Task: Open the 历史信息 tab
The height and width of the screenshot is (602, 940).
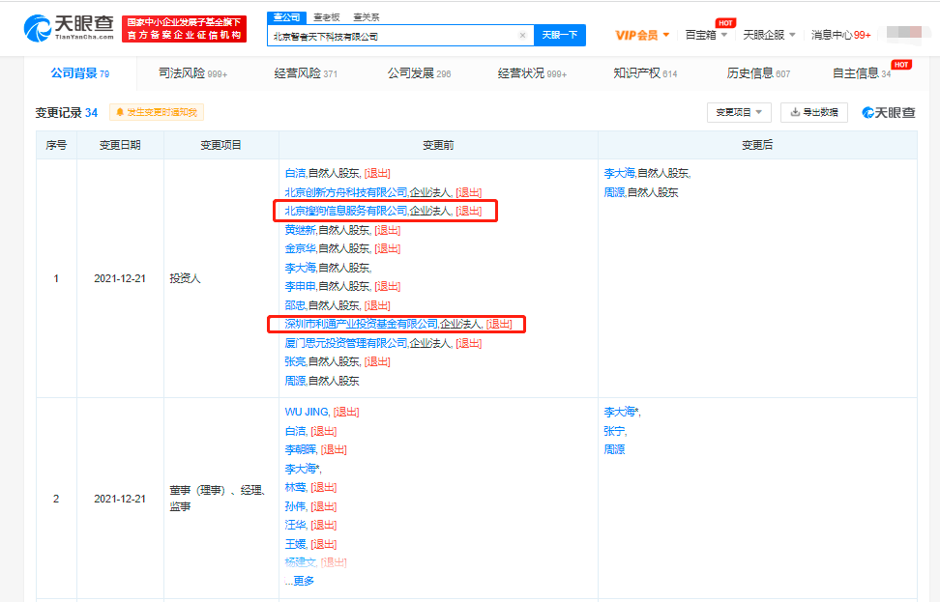Action: pos(758,73)
